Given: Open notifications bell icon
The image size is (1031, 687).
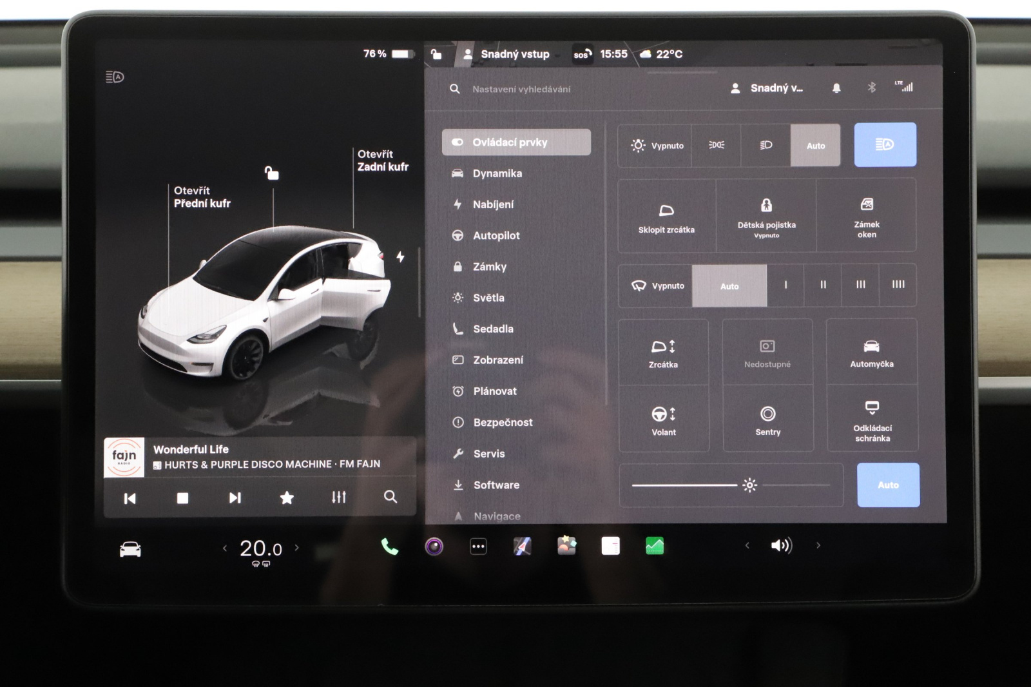Looking at the screenshot, I should [x=836, y=88].
